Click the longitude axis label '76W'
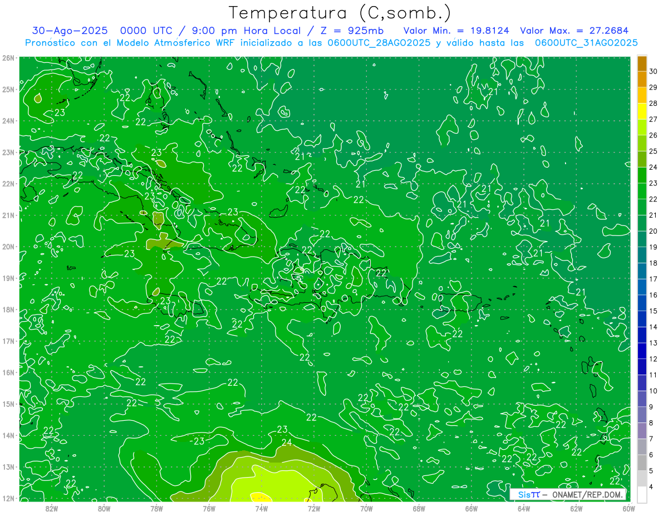668x516 pixels. pos(209,508)
